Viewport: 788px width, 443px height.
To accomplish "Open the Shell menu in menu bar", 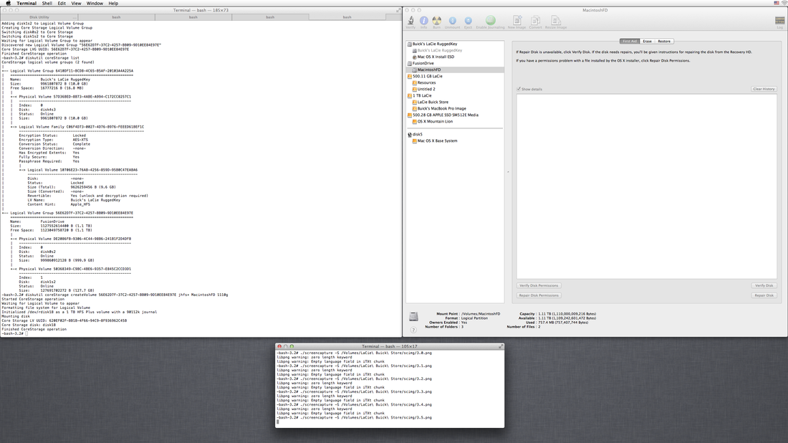I will click(x=47, y=4).
